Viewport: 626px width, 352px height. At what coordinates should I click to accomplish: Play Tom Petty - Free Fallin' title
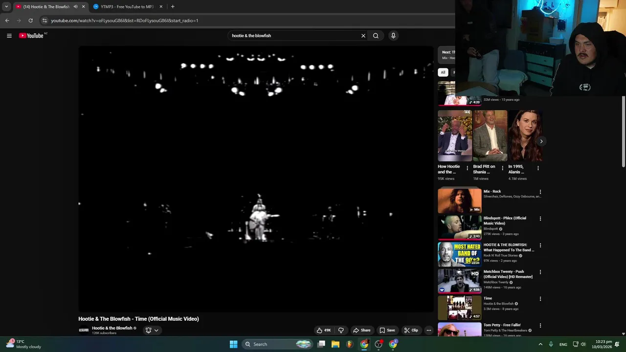(x=502, y=325)
